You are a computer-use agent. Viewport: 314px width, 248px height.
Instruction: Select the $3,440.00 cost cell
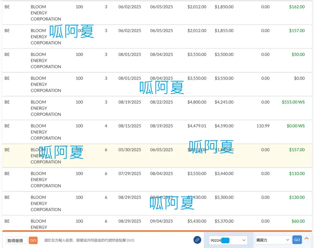(x=224, y=174)
